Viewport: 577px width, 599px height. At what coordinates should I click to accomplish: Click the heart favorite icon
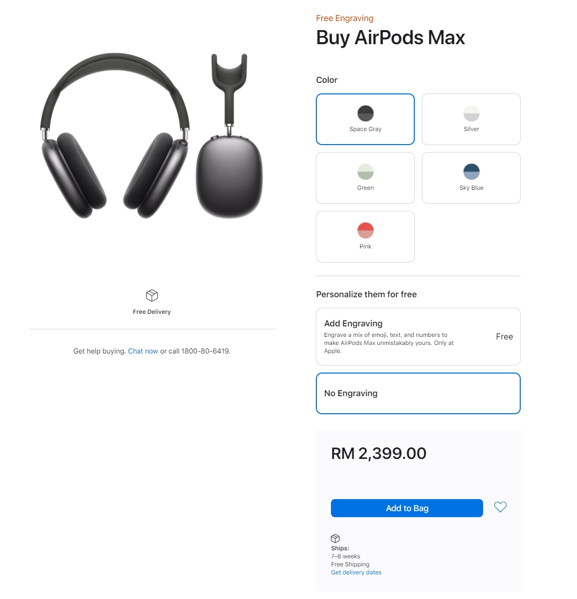pyautogui.click(x=500, y=507)
